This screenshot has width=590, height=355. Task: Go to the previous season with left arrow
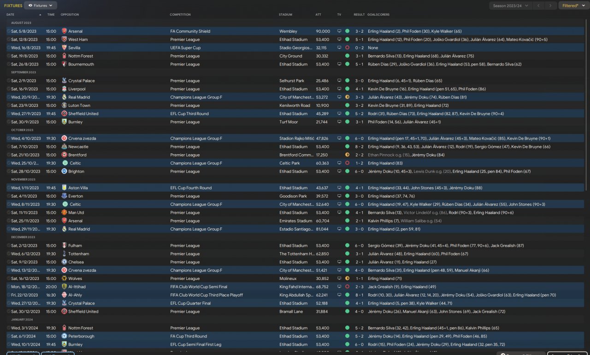538,6
